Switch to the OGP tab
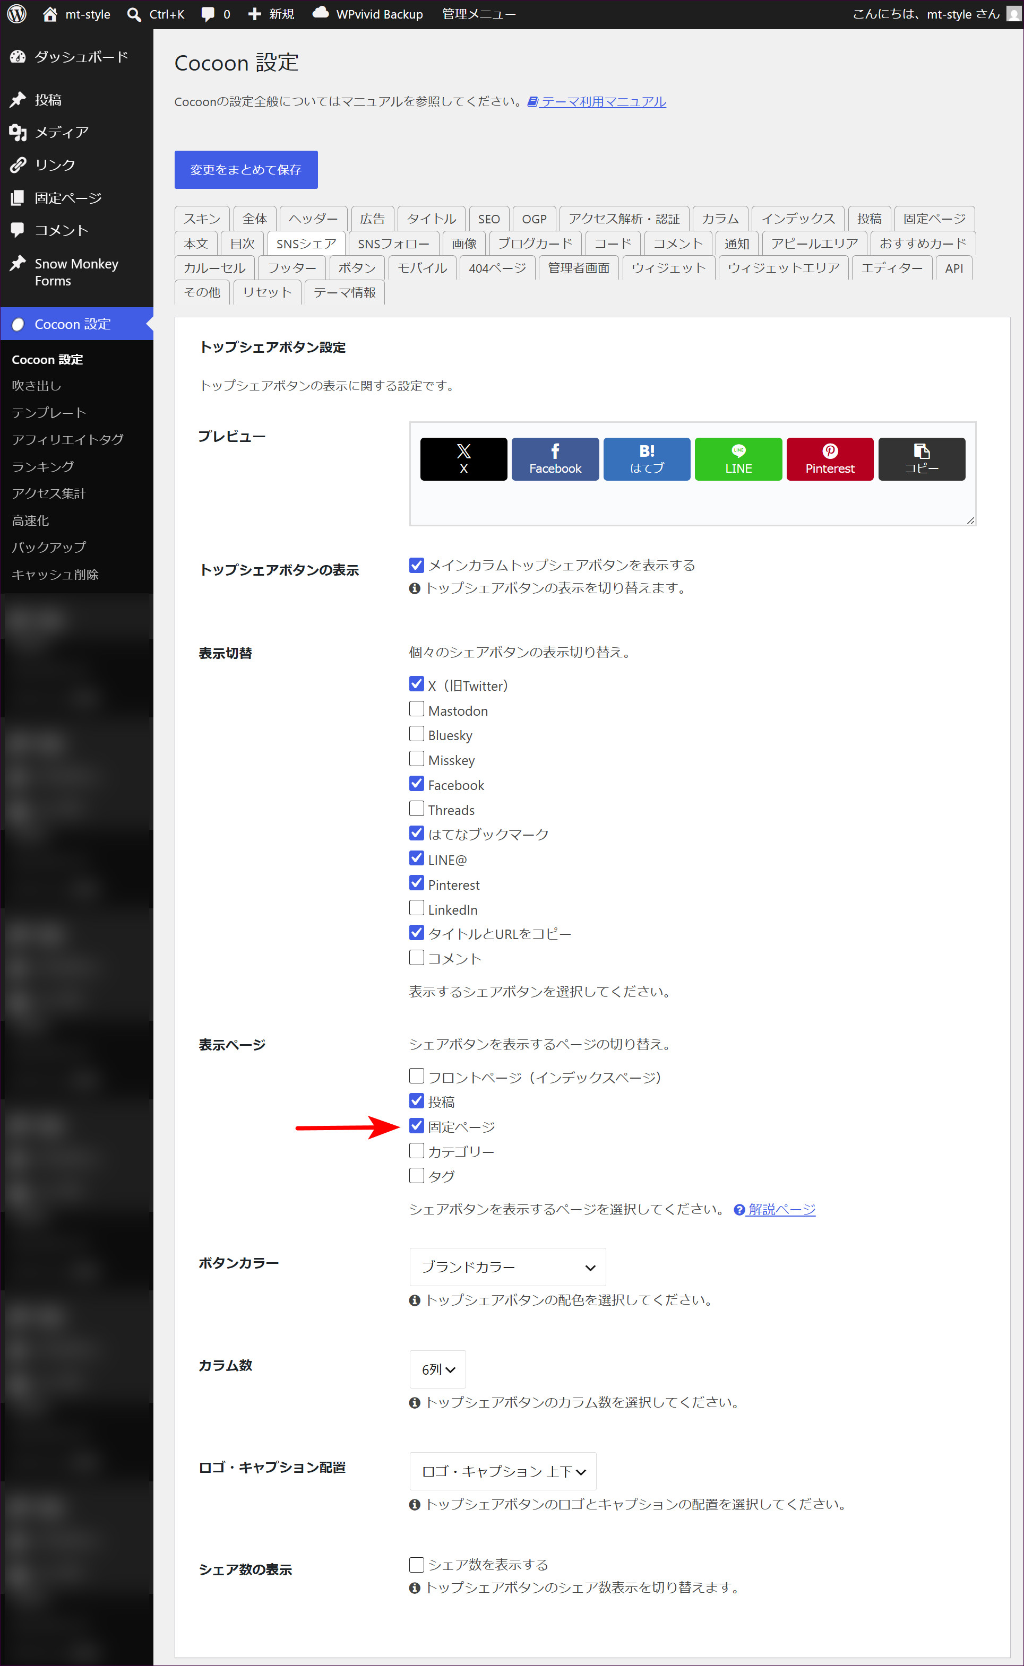Viewport: 1024px width, 1666px height. 535,219
